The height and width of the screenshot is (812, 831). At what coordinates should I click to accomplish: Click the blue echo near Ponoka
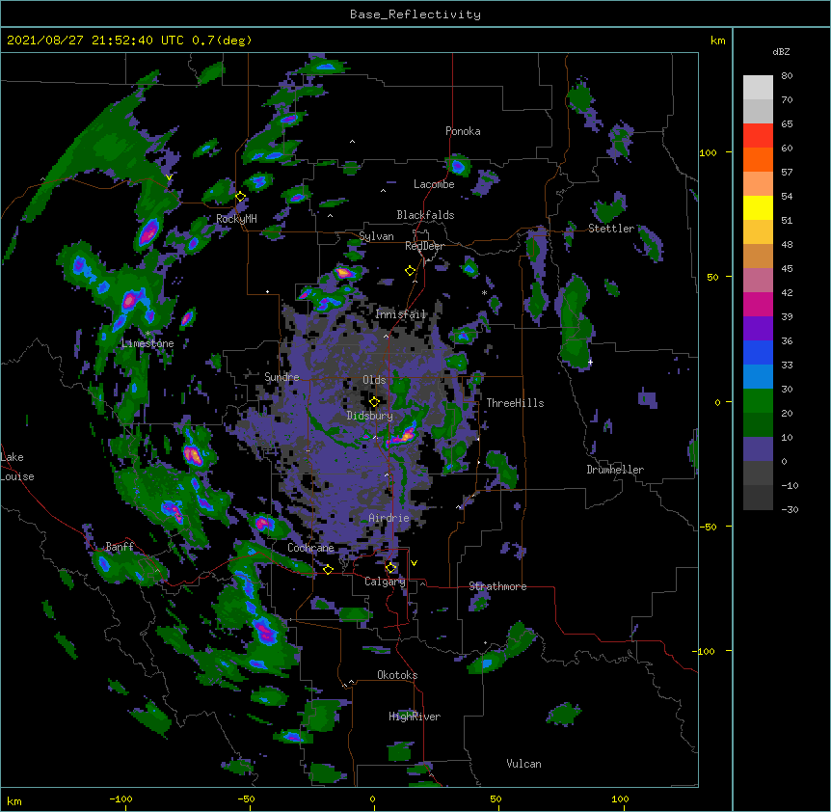point(459,167)
